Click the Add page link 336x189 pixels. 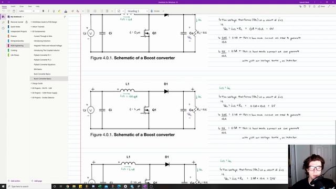click(37, 181)
